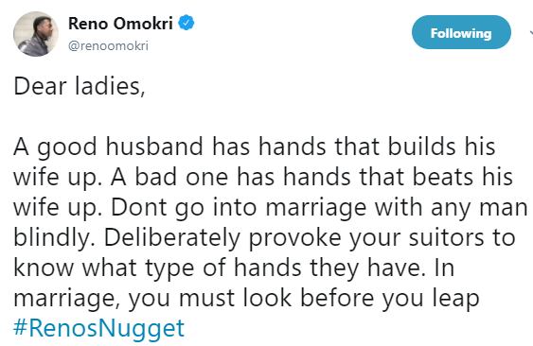The image size is (533, 346).
Task: Toggle the Following button to unfollow
Action: pos(461,32)
